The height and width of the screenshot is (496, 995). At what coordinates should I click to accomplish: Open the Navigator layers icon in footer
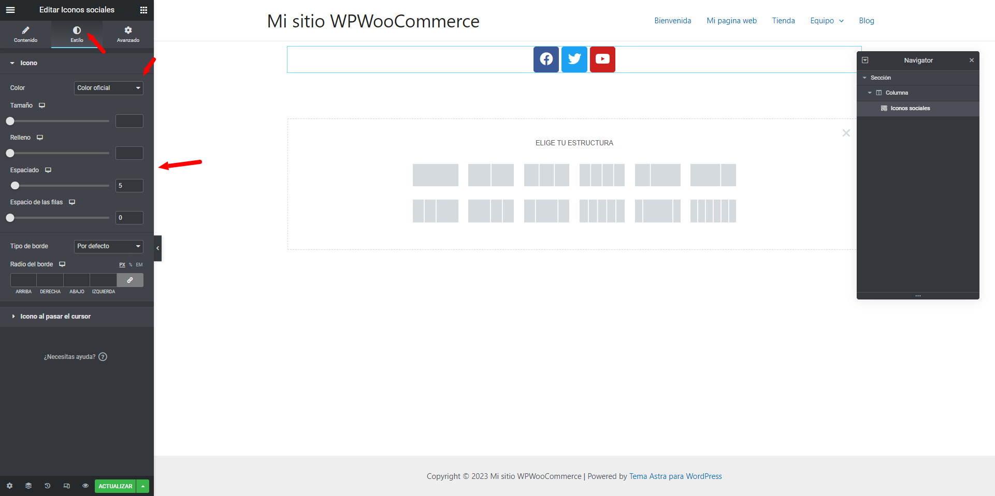(28, 486)
